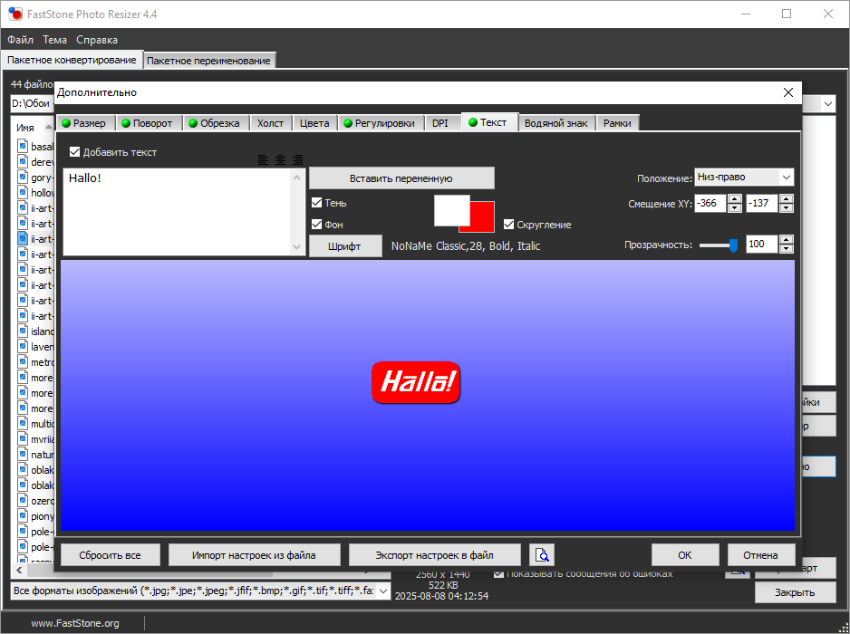Close the Дополнительно dialog
Viewport: 850px width, 634px height.
pyautogui.click(x=788, y=92)
